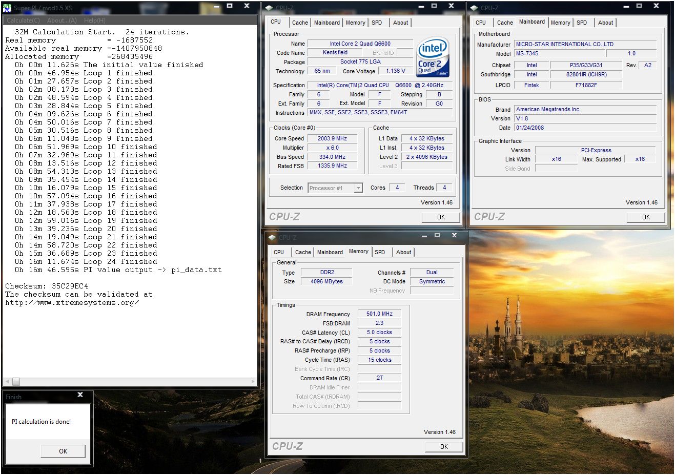Click the Core Speed value 2003.9 MHz
The width and height of the screenshot is (675, 475).
point(332,138)
